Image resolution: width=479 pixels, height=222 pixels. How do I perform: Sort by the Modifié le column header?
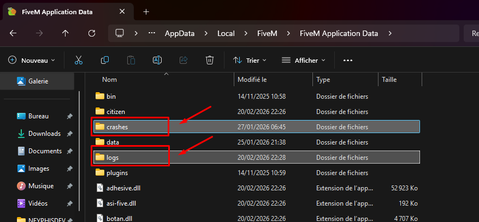252,80
